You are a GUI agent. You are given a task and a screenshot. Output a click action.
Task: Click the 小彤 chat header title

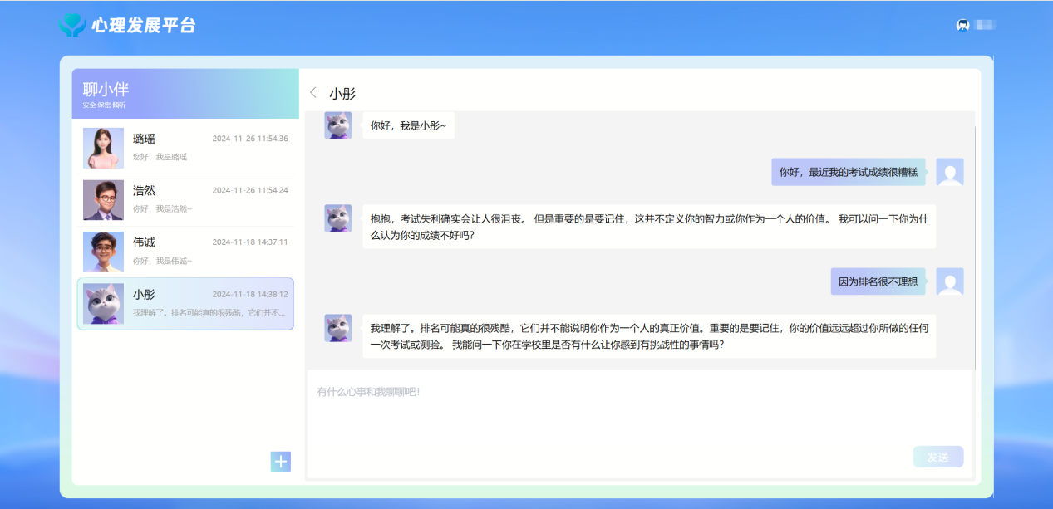pyautogui.click(x=343, y=93)
